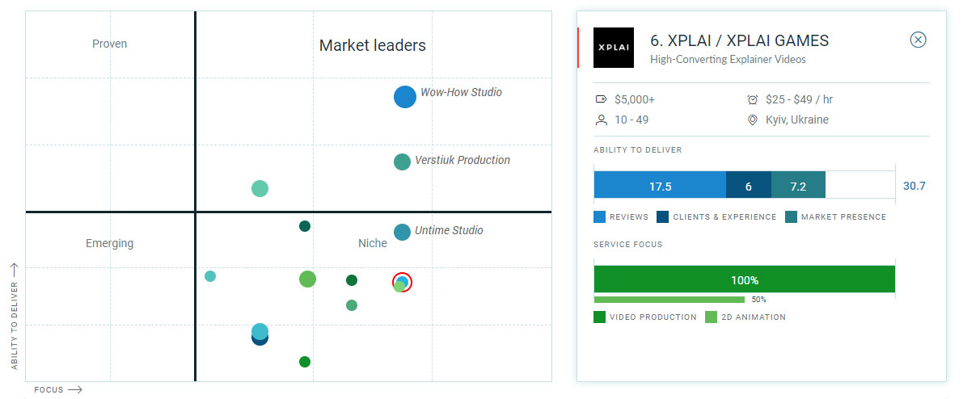Screen dimensions: 963x399
Task: Click the Reviews legend color swatch
Action: [599, 216]
